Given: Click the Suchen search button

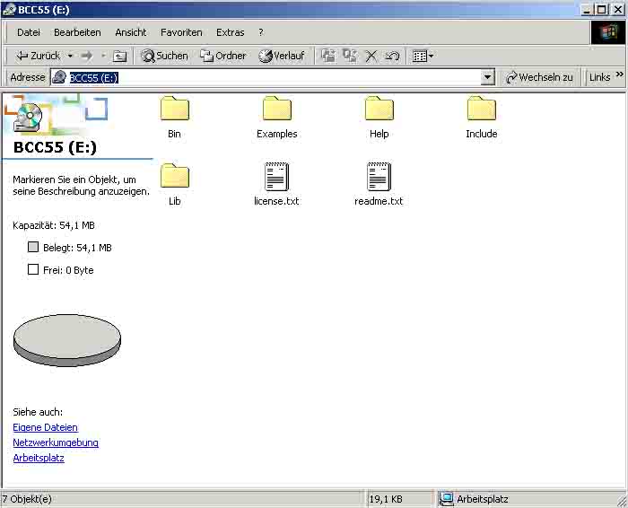Looking at the screenshot, I should click(165, 56).
